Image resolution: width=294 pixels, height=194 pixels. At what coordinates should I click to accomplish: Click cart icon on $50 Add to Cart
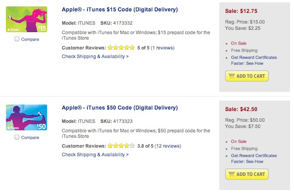[x=231, y=174]
